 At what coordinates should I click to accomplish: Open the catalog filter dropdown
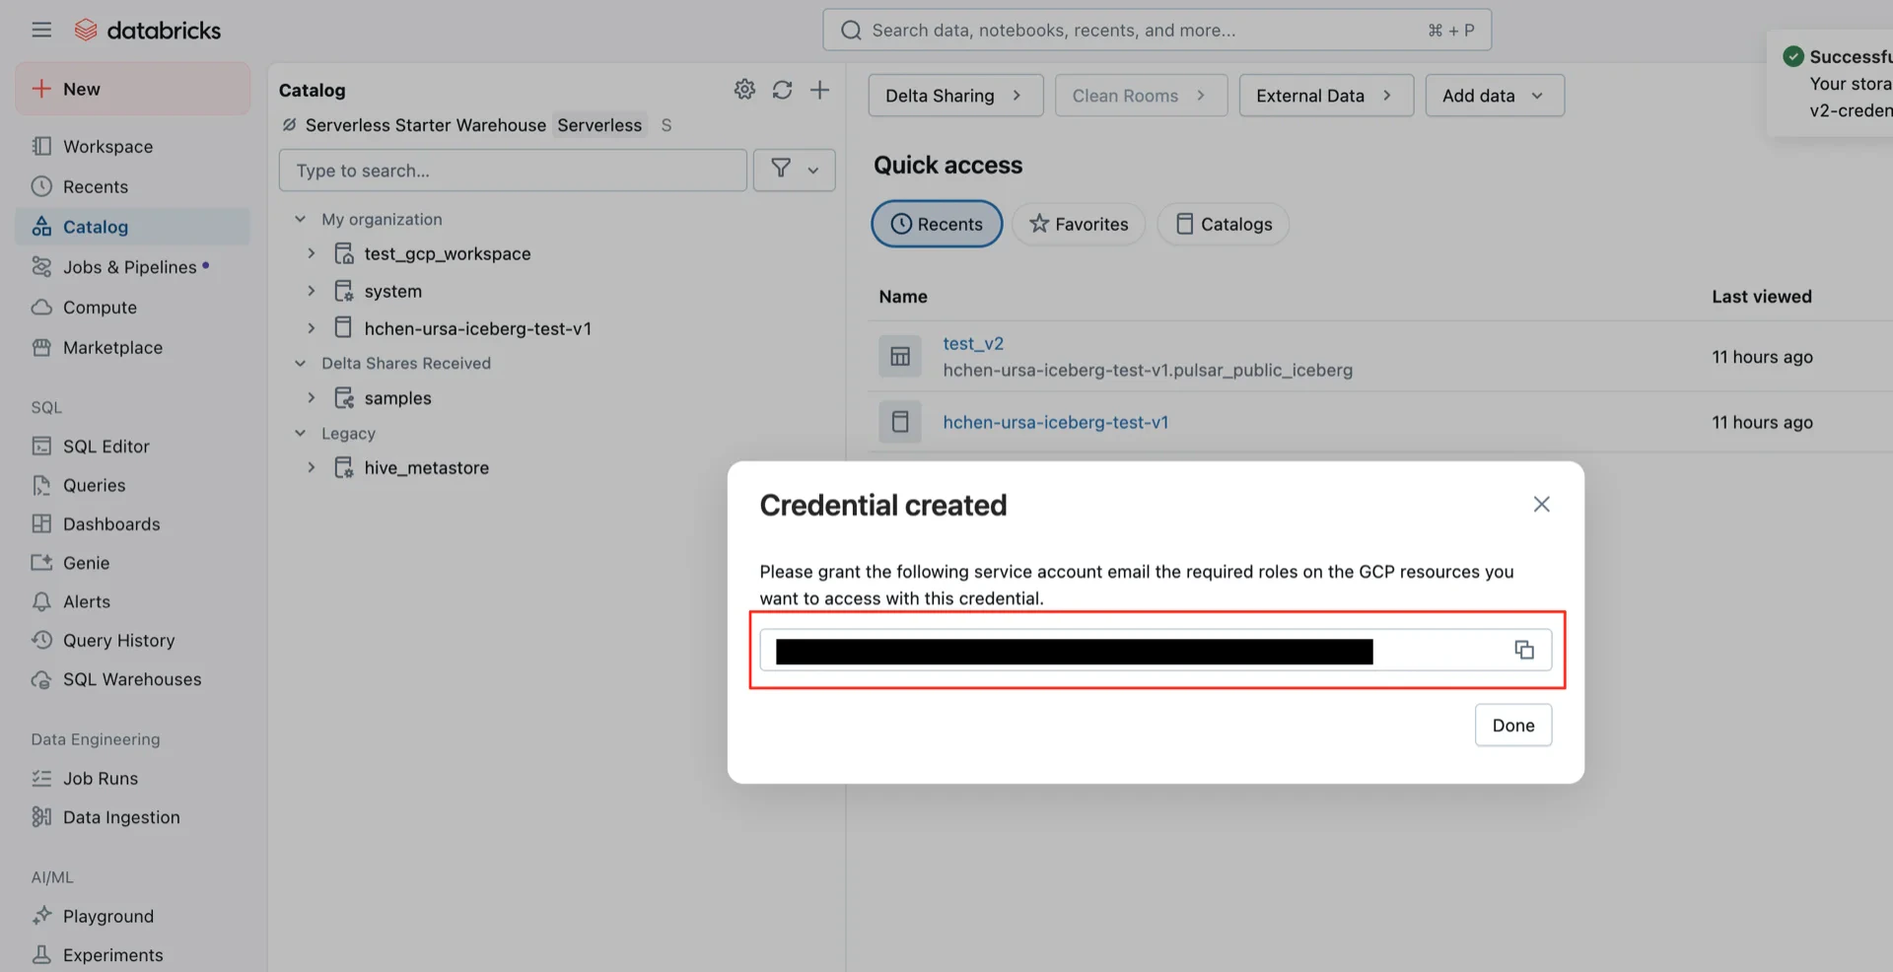click(x=795, y=171)
